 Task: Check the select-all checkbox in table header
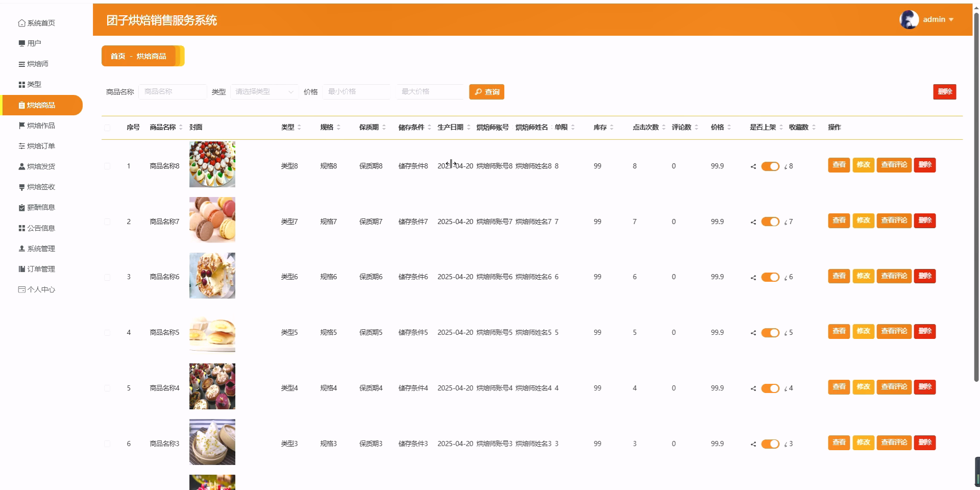point(107,128)
